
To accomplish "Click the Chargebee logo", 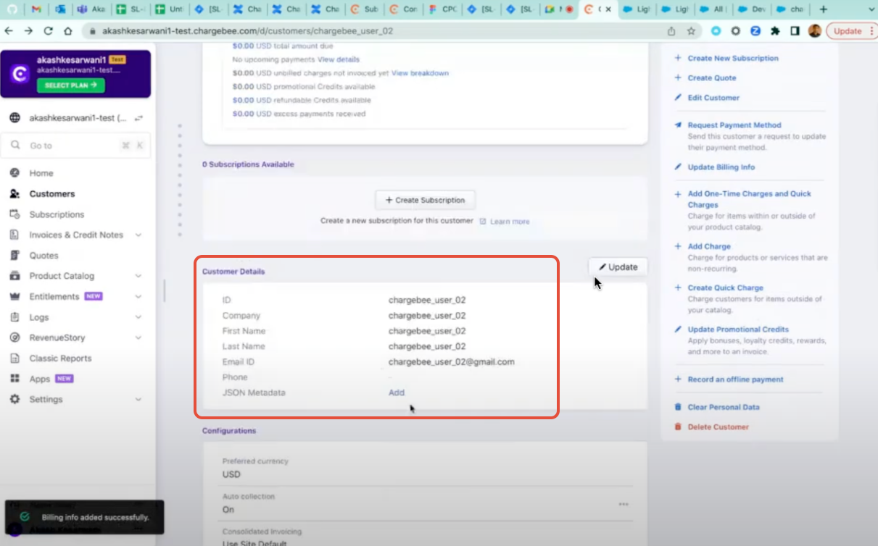I will coord(21,74).
